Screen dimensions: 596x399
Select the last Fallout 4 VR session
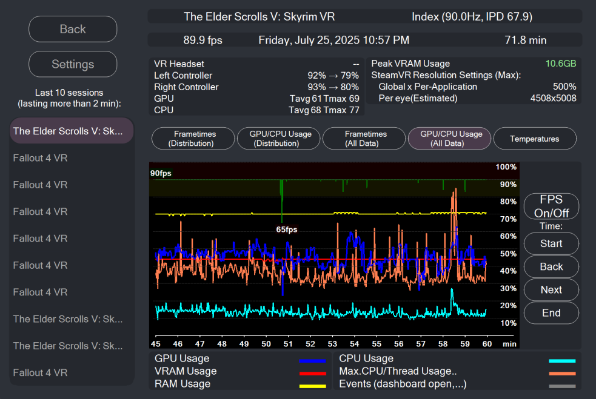pos(72,372)
